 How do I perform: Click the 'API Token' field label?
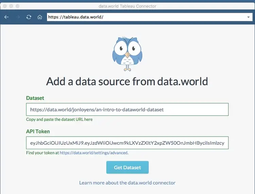(38, 131)
